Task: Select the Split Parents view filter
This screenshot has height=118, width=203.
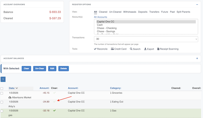Action: pyautogui.click(x=183, y=12)
